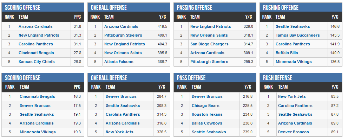348x140 pixels.
Task: Click Cincinnati Bengals in Scoring Defense table
Action: 37,96
